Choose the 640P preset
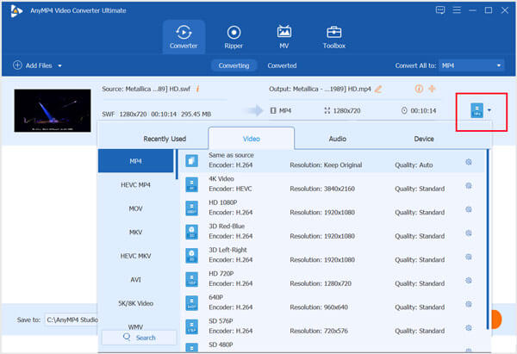The height and width of the screenshot is (354, 517). 332,302
